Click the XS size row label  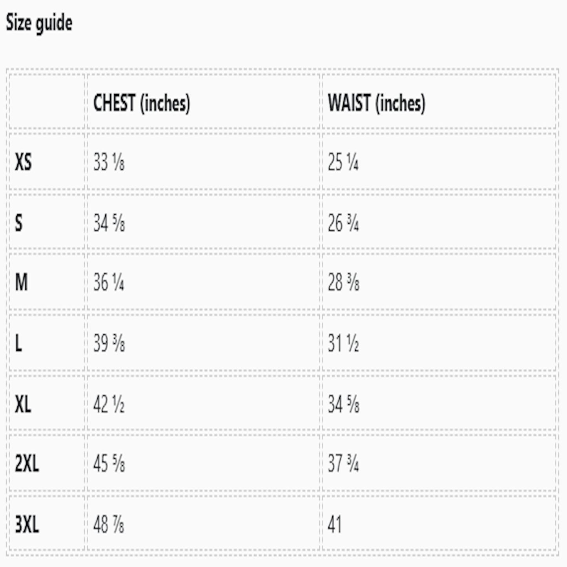pyautogui.click(x=23, y=162)
